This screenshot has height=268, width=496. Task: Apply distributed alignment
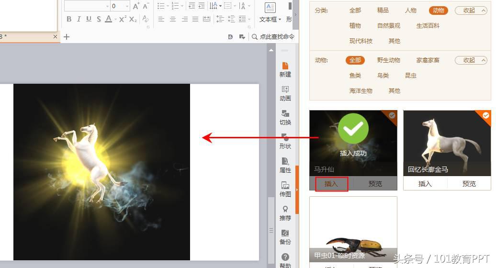(x=206, y=19)
